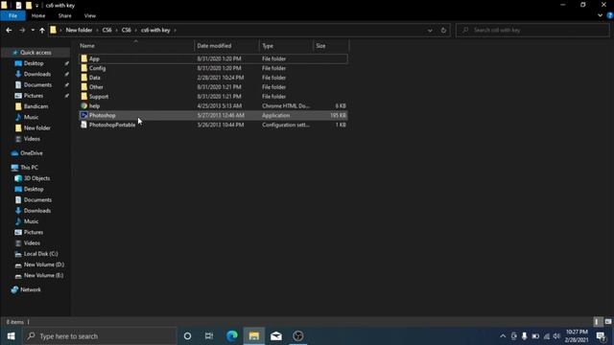Open the File ribbon tab
The image size is (614, 345).
pyautogui.click(x=12, y=15)
